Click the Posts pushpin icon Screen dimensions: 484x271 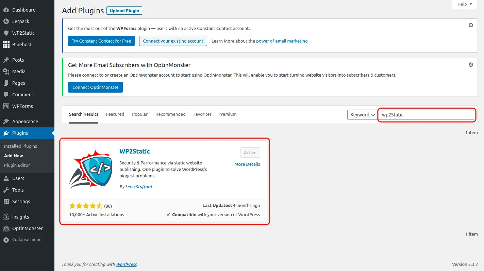(6, 60)
